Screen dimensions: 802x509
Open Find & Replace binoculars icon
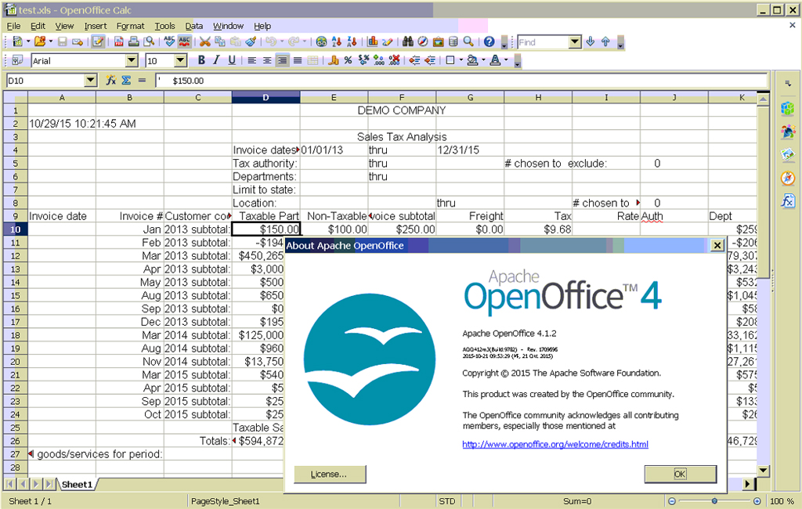[407, 42]
